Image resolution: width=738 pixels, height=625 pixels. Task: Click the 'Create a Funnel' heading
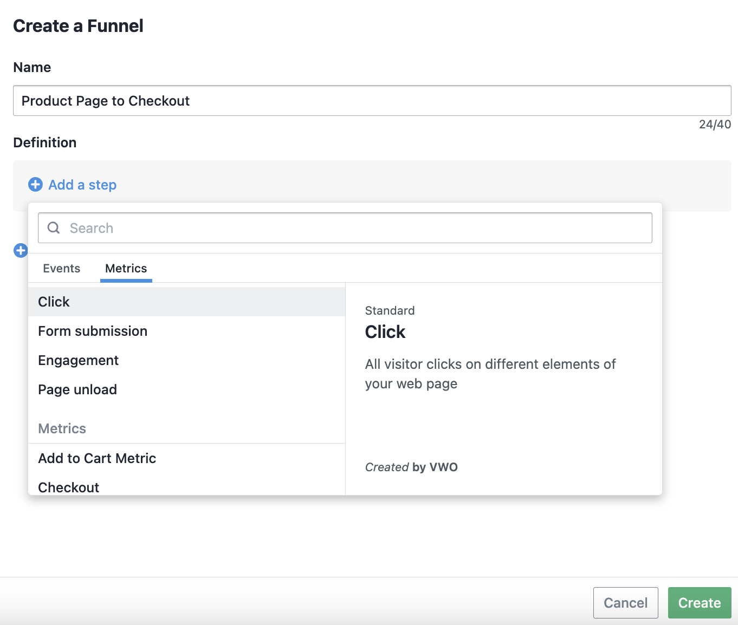(78, 26)
